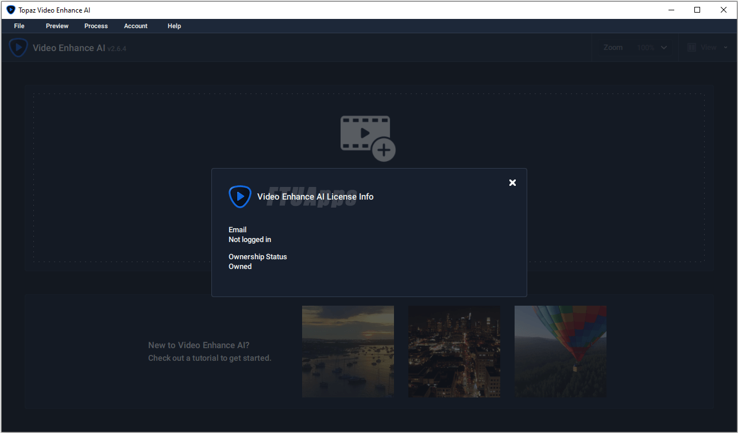Screen dimensions: 738x433
Task: Maximize the Topaz Video Enhance AI window
Action: click(697, 10)
